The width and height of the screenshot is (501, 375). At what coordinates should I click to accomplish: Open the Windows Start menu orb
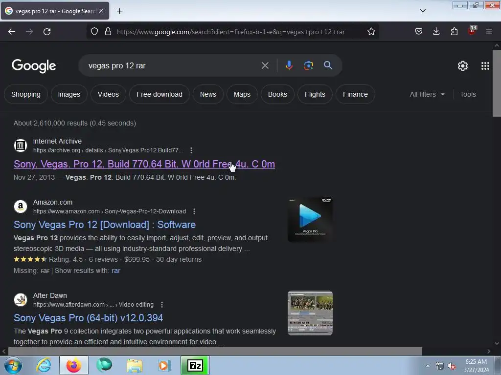click(x=13, y=365)
